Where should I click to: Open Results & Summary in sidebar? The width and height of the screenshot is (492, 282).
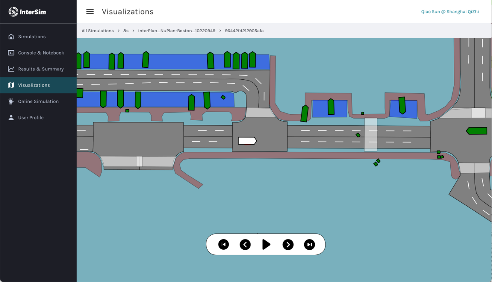[x=41, y=69]
